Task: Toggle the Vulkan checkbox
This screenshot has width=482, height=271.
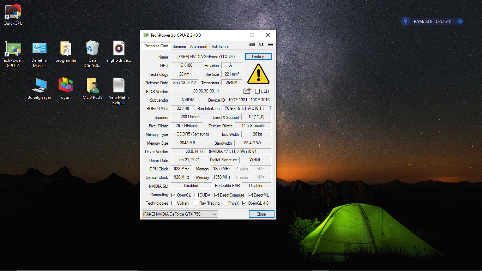Action: (174, 203)
